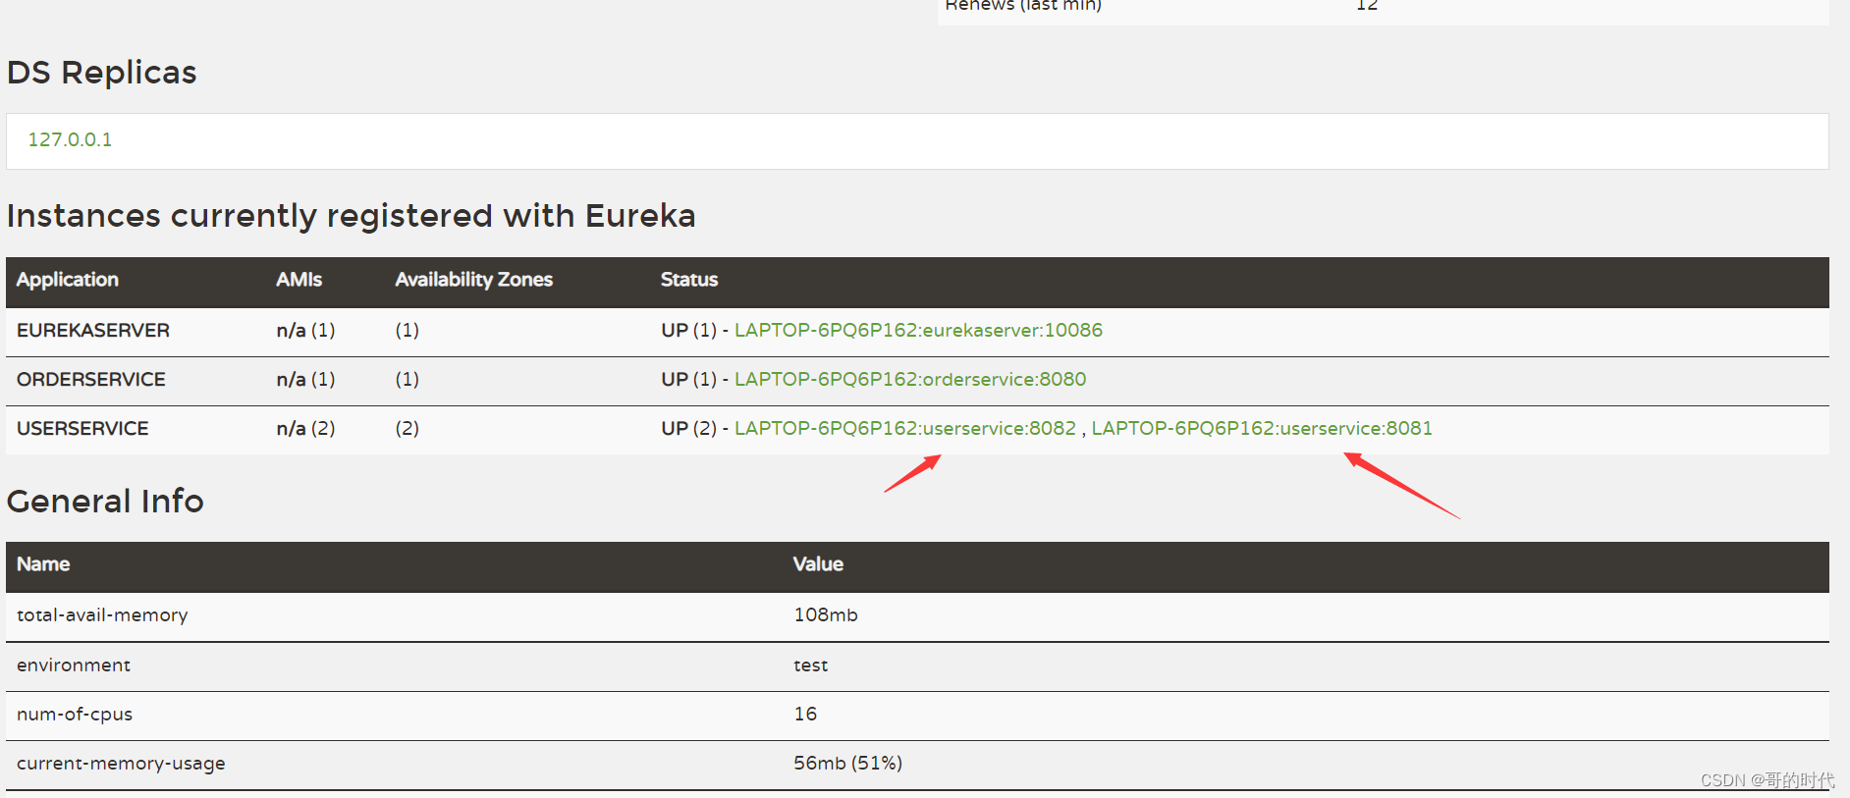The image size is (1850, 798).
Task: Select the num-of-cpus row label
Action: (75, 715)
